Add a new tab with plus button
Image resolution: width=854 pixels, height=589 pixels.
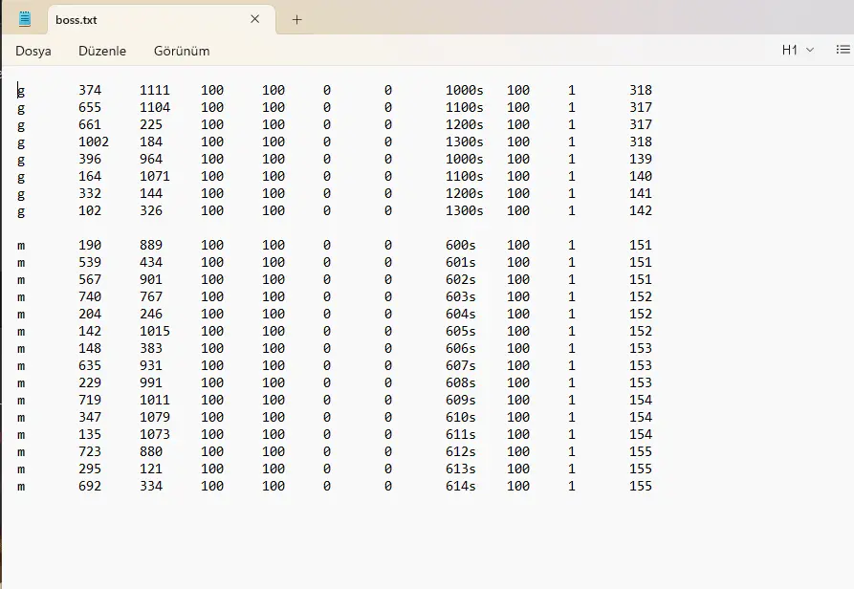tap(296, 19)
